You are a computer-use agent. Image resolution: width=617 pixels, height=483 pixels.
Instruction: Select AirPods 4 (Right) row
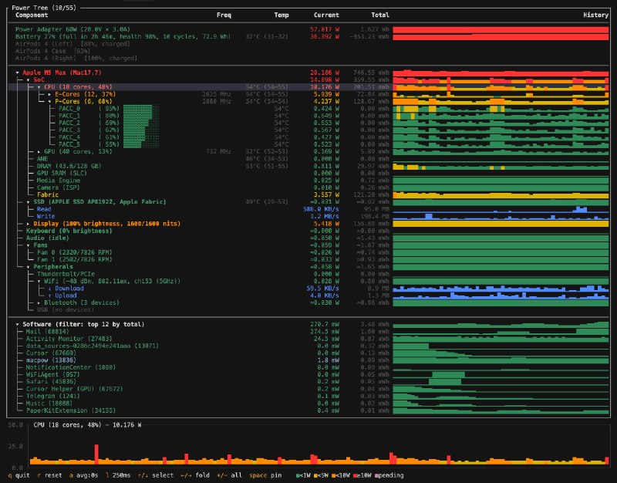tap(308, 59)
